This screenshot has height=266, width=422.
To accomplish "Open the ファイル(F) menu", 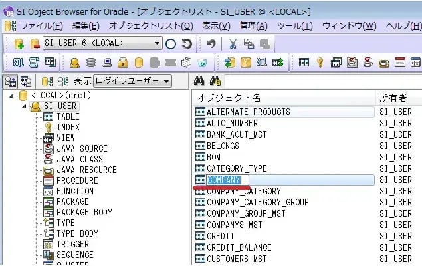I will [41, 25].
